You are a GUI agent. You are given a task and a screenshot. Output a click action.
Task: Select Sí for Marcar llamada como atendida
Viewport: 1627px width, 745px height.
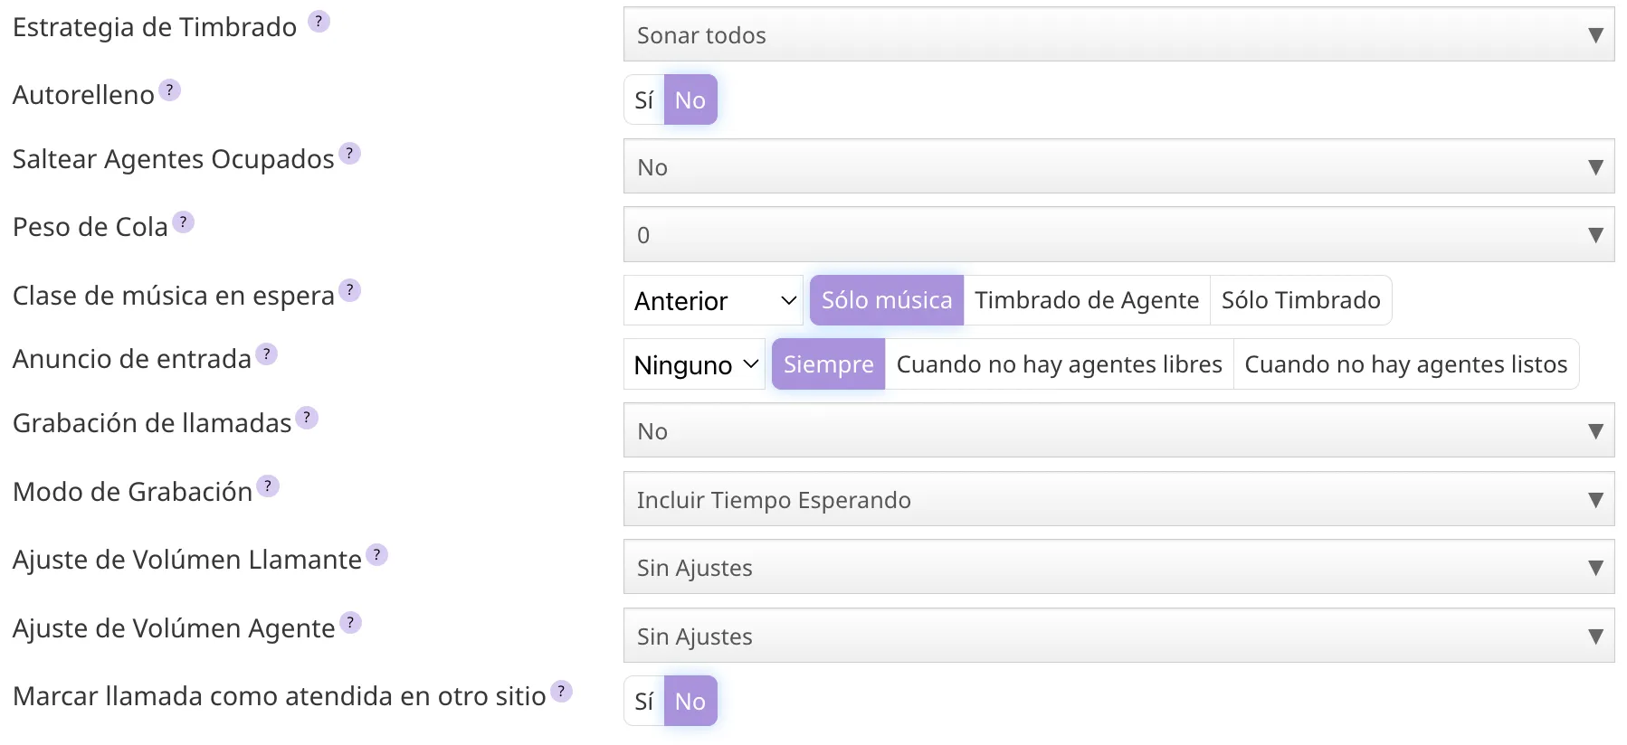[643, 701]
